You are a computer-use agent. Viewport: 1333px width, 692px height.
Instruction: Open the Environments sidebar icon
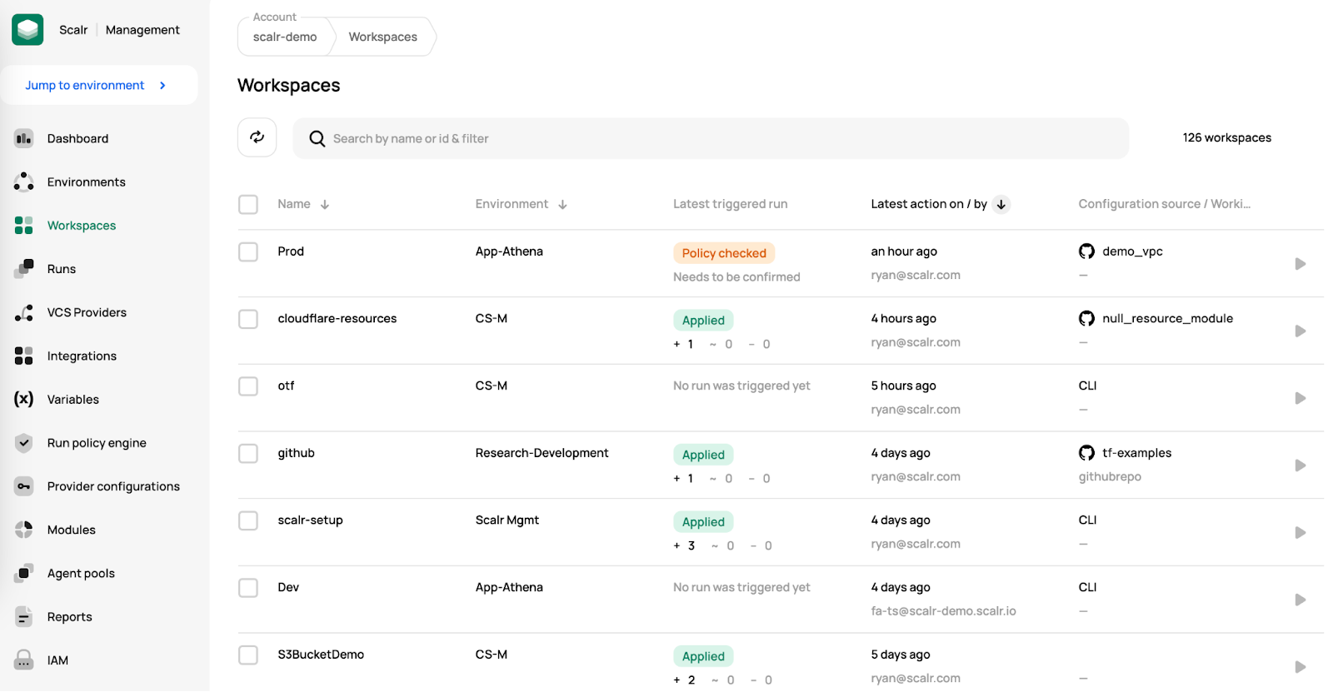(23, 182)
